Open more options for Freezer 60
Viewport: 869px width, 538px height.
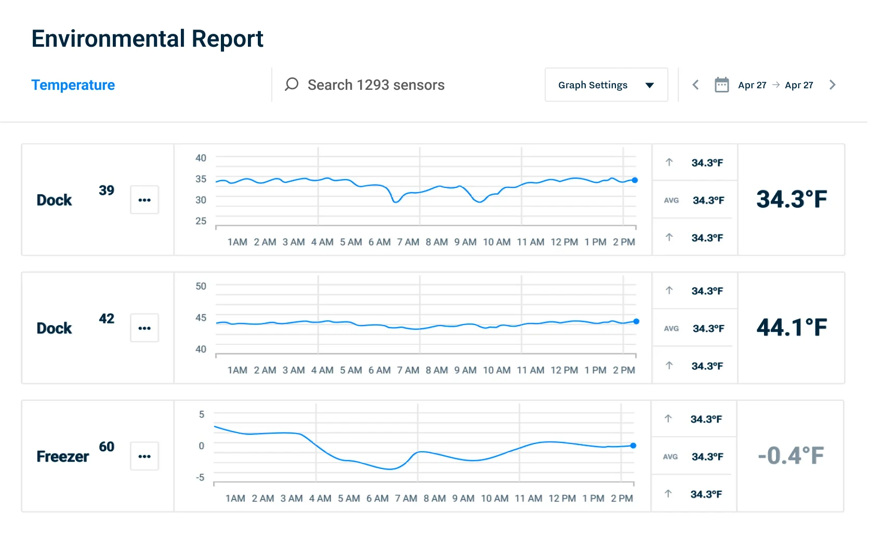144,456
